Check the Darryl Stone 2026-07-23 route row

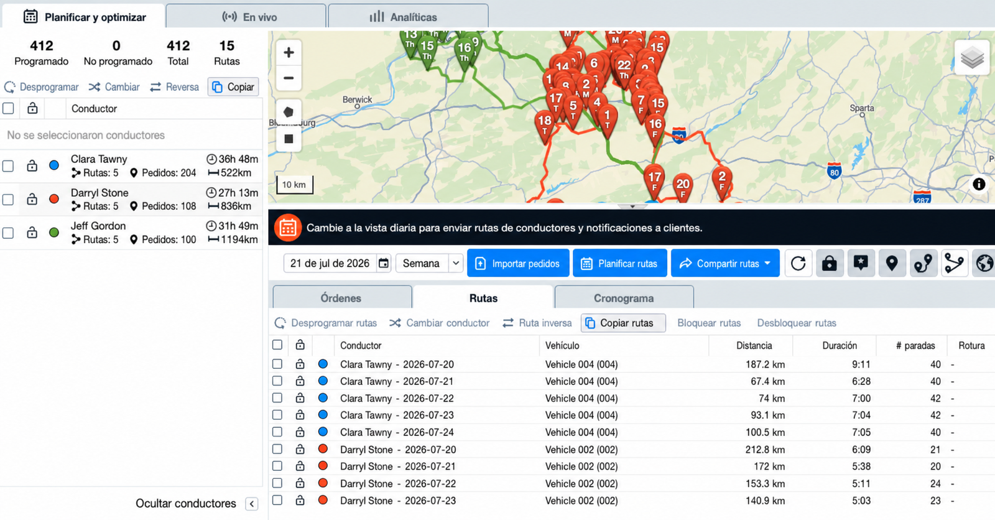[277, 500]
